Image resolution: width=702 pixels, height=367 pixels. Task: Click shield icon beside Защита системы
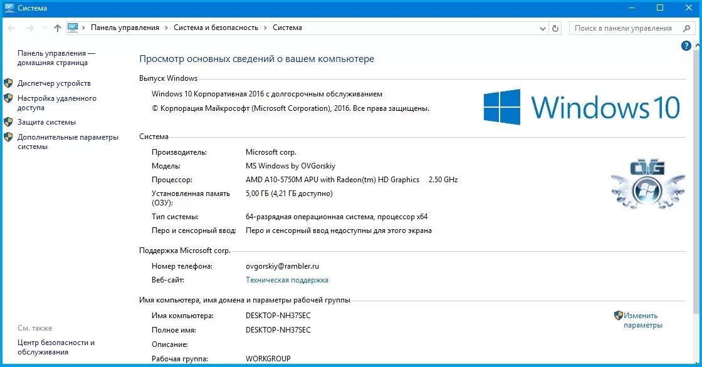tap(8, 121)
